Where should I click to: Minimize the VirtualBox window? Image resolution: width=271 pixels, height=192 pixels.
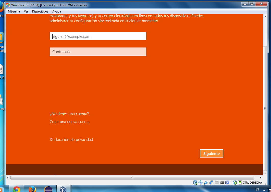[245, 4]
